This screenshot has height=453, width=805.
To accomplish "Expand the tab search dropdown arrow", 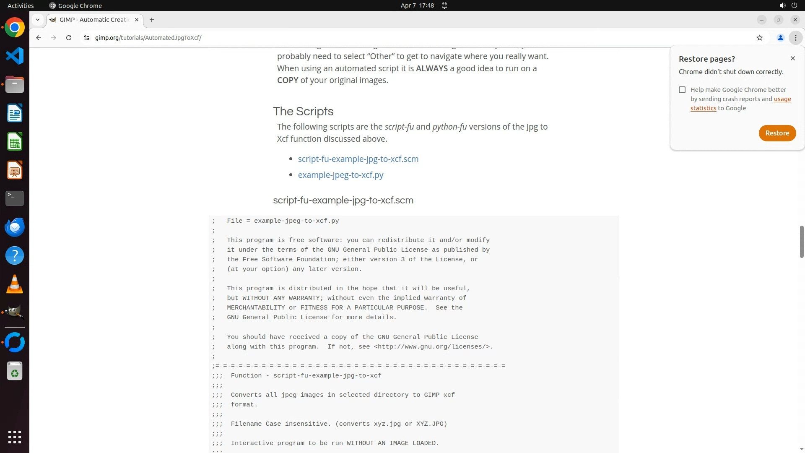I will coord(38,20).
